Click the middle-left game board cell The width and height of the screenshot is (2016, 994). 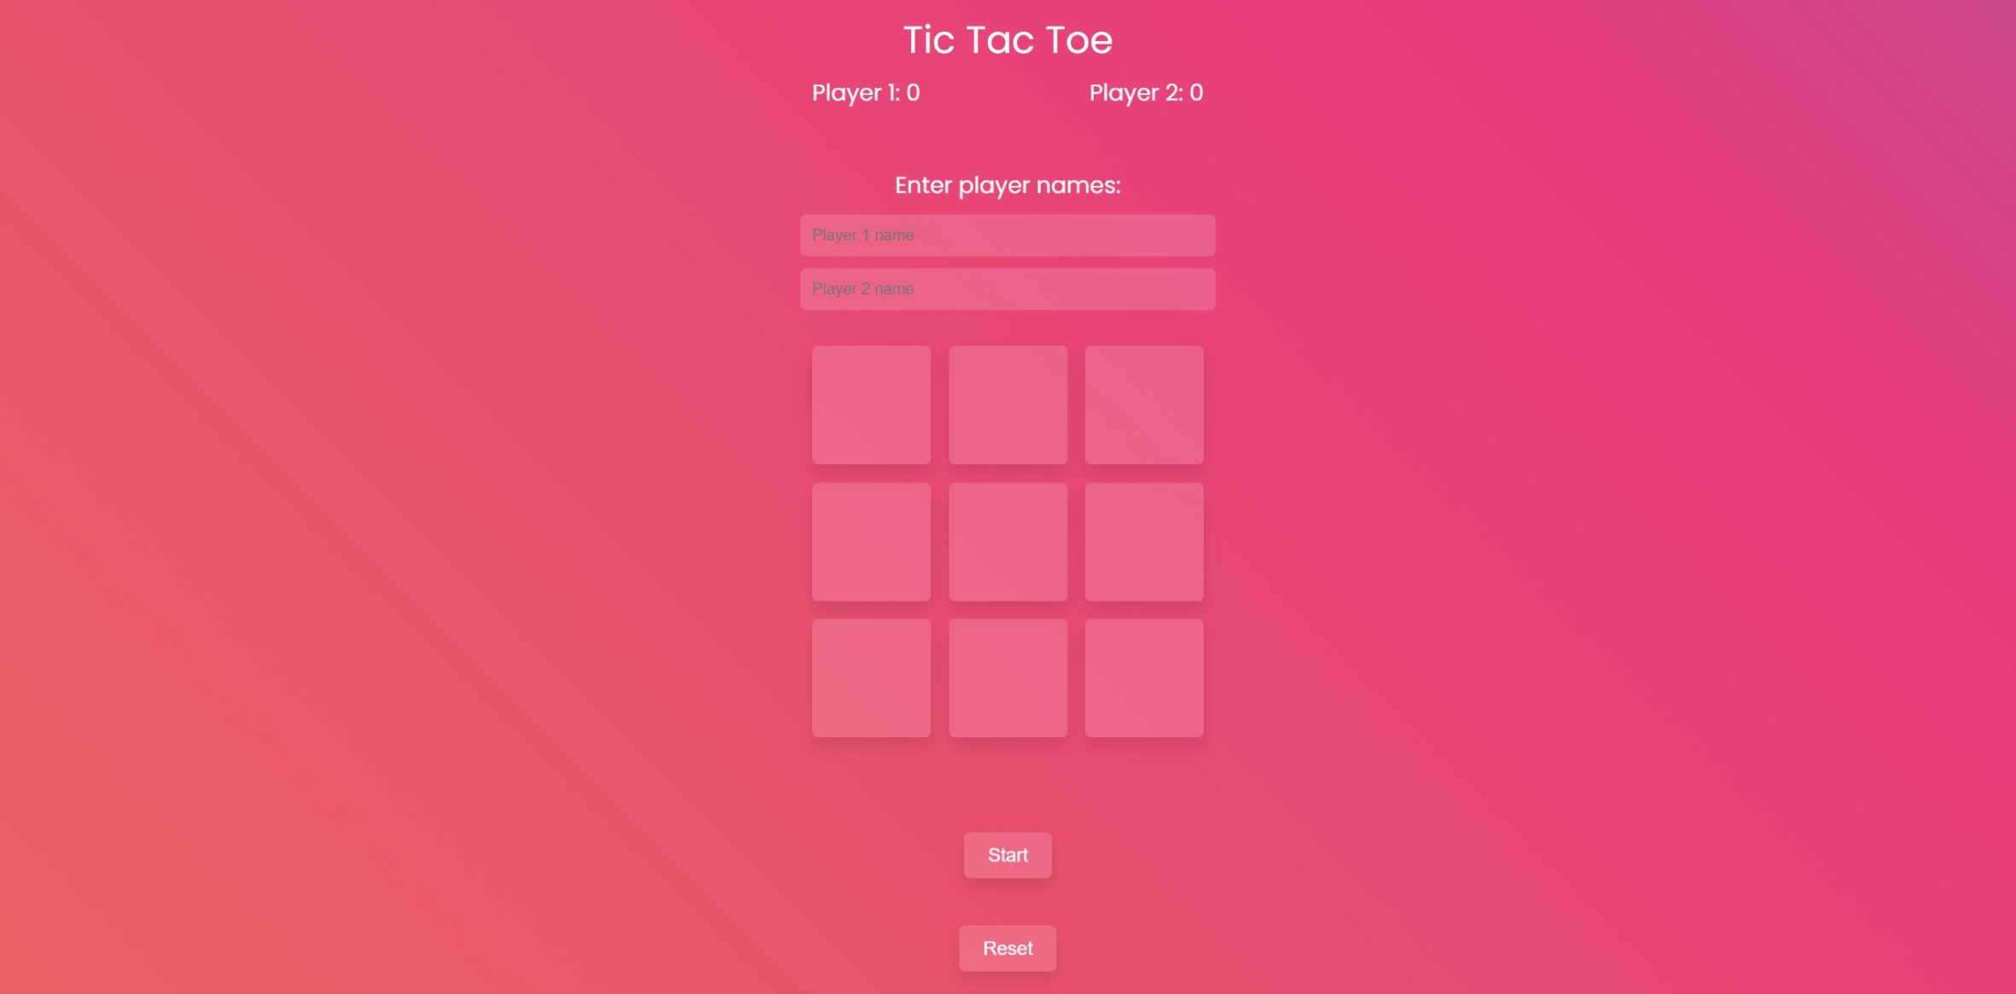pyautogui.click(x=870, y=541)
